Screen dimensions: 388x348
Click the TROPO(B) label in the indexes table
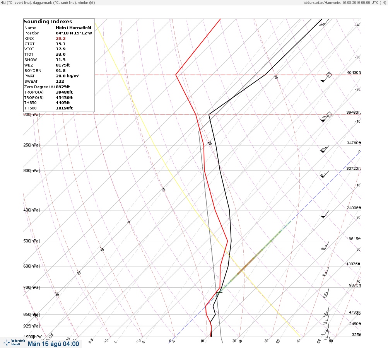coord(34,98)
